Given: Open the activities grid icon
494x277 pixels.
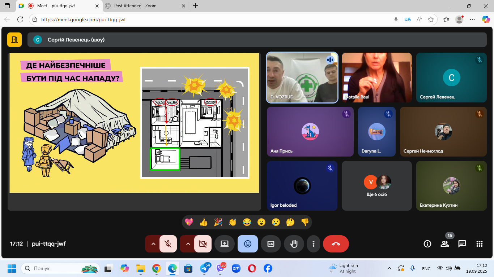Looking at the screenshot, I should pos(480,244).
